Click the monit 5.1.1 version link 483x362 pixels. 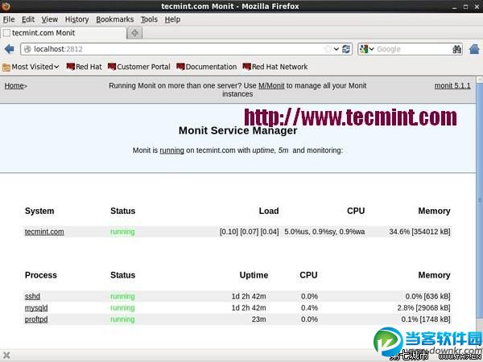point(452,85)
